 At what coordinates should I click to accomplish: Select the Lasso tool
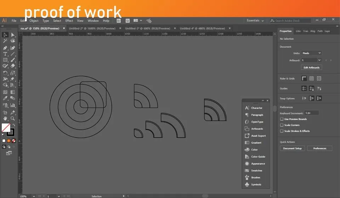point(13,41)
